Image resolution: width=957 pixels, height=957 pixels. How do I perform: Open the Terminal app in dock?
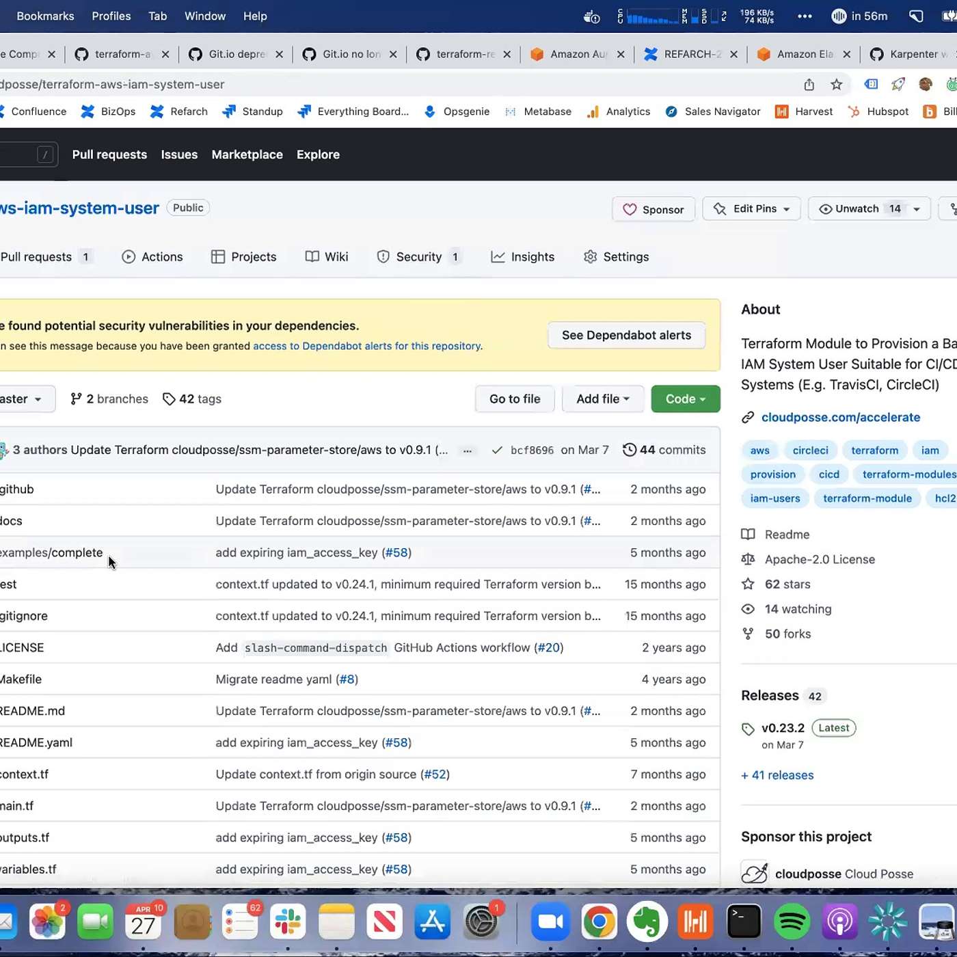tap(743, 922)
